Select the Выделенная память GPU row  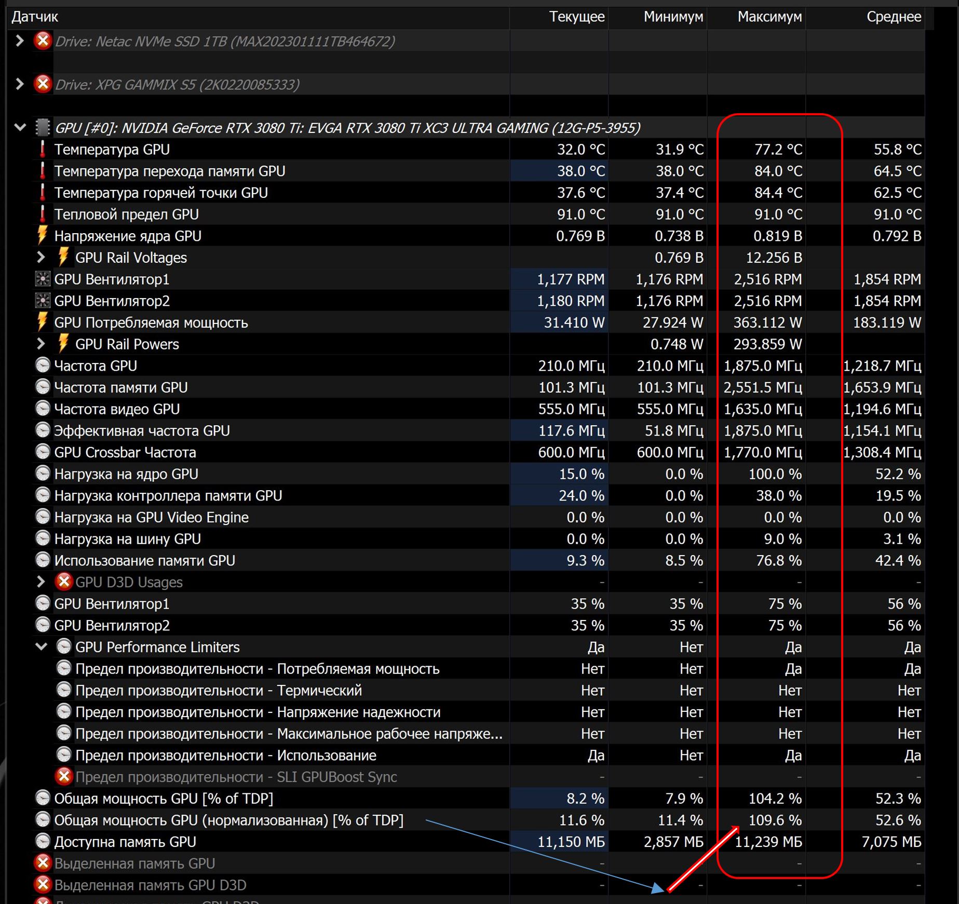479,863
